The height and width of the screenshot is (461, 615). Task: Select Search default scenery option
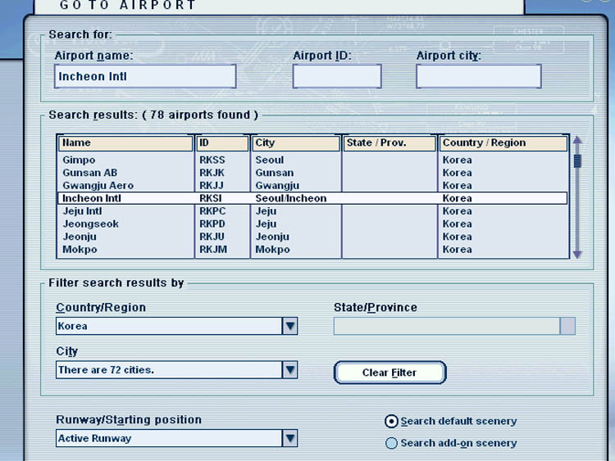point(392,421)
